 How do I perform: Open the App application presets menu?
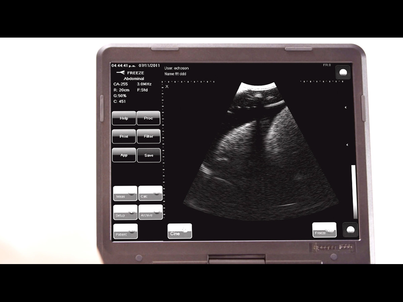click(124, 155)
